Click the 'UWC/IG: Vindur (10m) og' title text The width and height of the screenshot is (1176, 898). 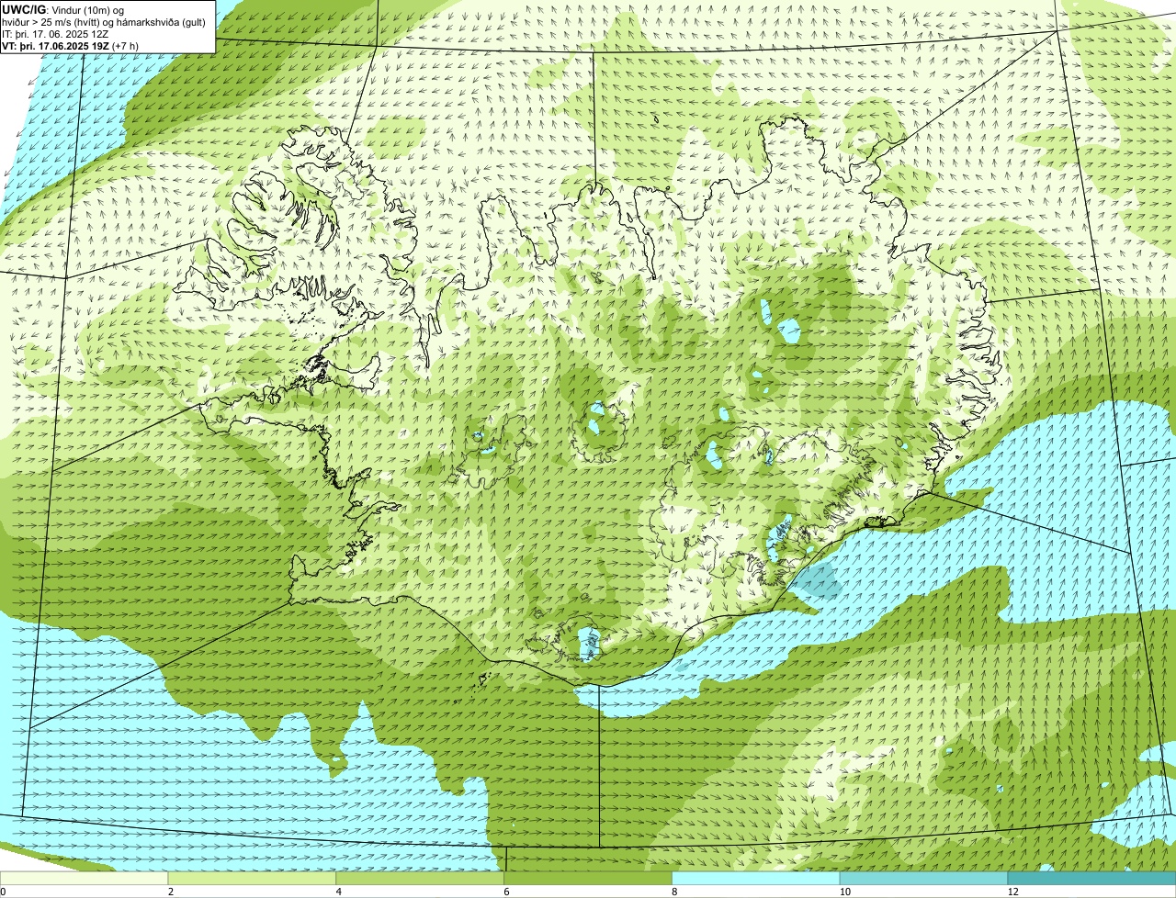pyautogui.click(x=62, y=9)
